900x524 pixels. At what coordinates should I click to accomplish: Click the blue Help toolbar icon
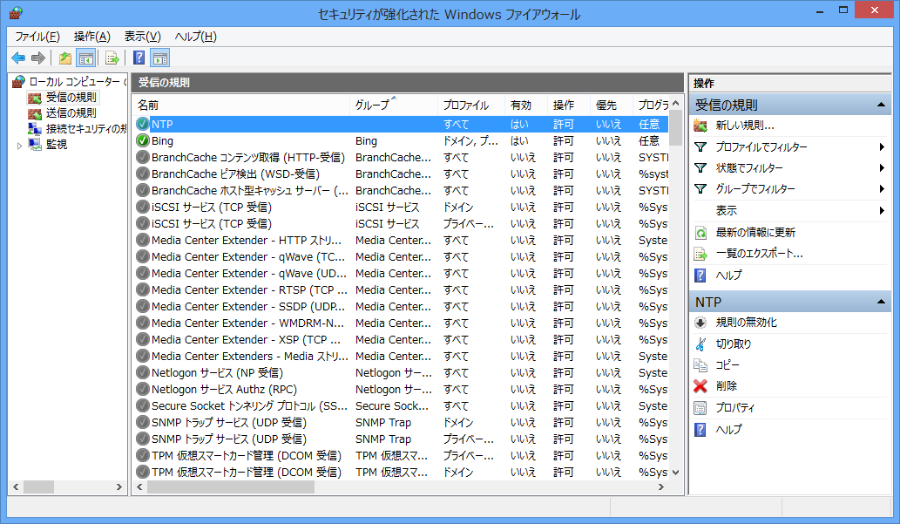click(x=139, y=58)
